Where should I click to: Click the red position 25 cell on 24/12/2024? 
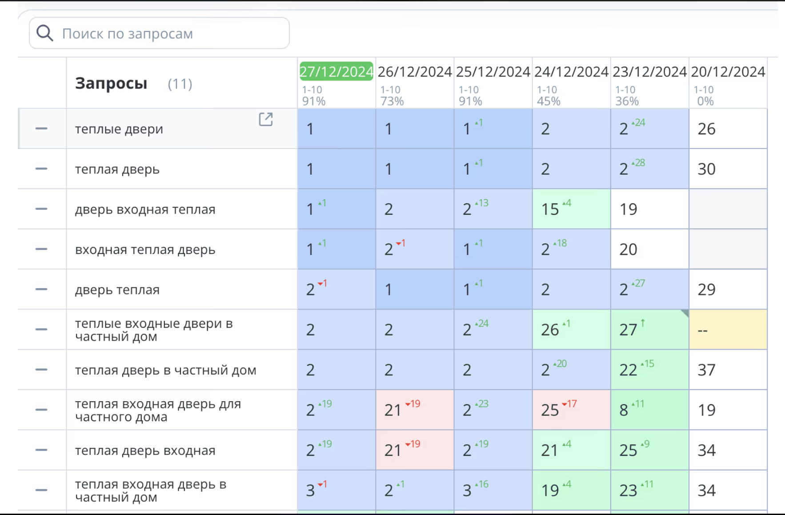pyautogui.click(x=571, y=410)
